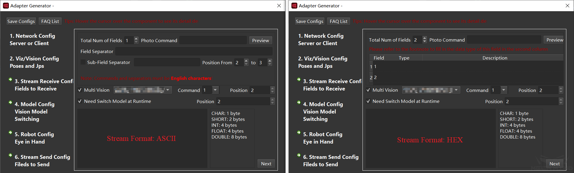Close the left Adapter Generator window
This screenshot has width=574, height=173.
coord(279,6)
